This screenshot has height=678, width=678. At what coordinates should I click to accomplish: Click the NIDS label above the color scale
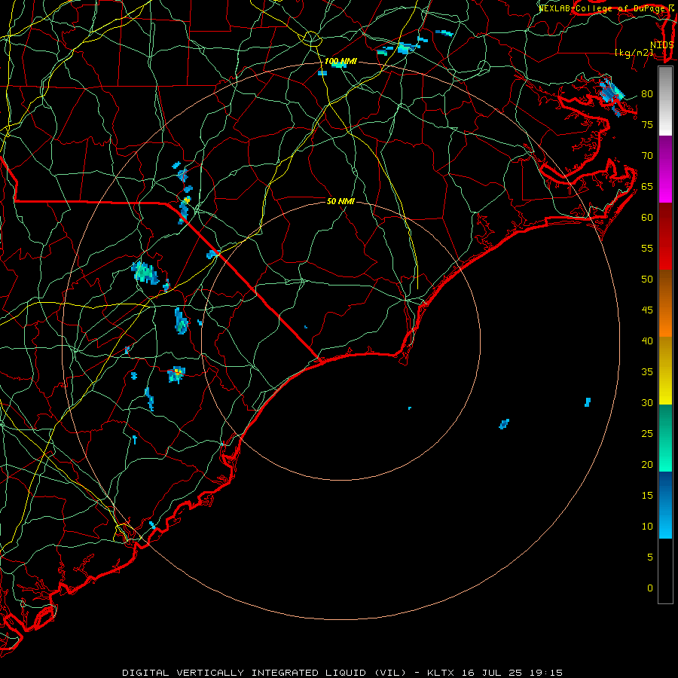662,45
